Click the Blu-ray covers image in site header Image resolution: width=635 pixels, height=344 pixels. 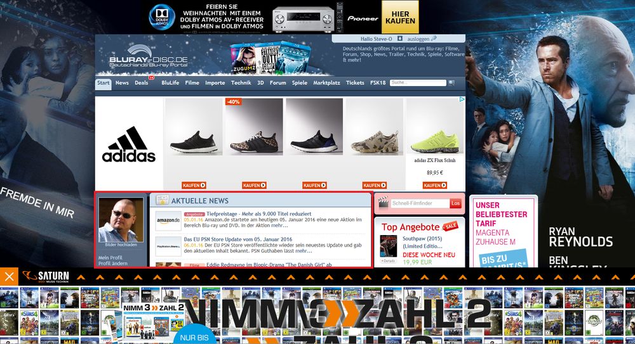point(270,58)
